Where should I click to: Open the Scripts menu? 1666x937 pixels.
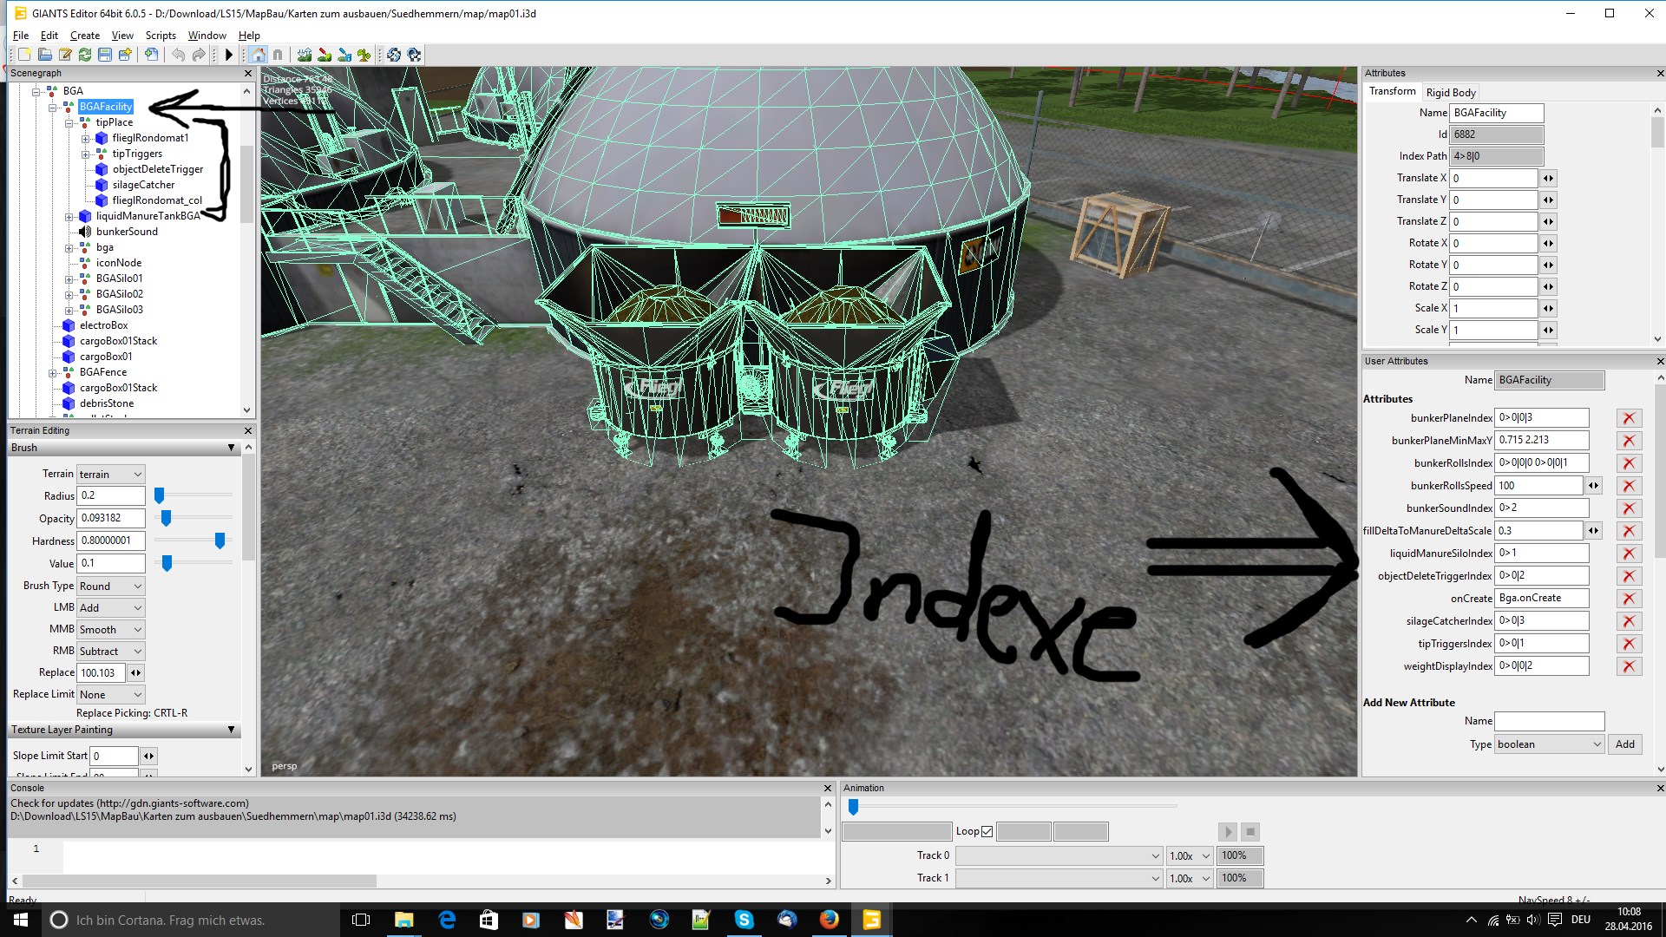point(161,36)
